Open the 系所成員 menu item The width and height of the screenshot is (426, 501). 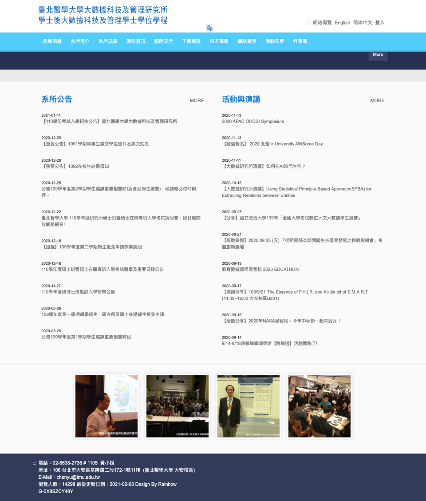pyautogui.click(x=108, y=41)
